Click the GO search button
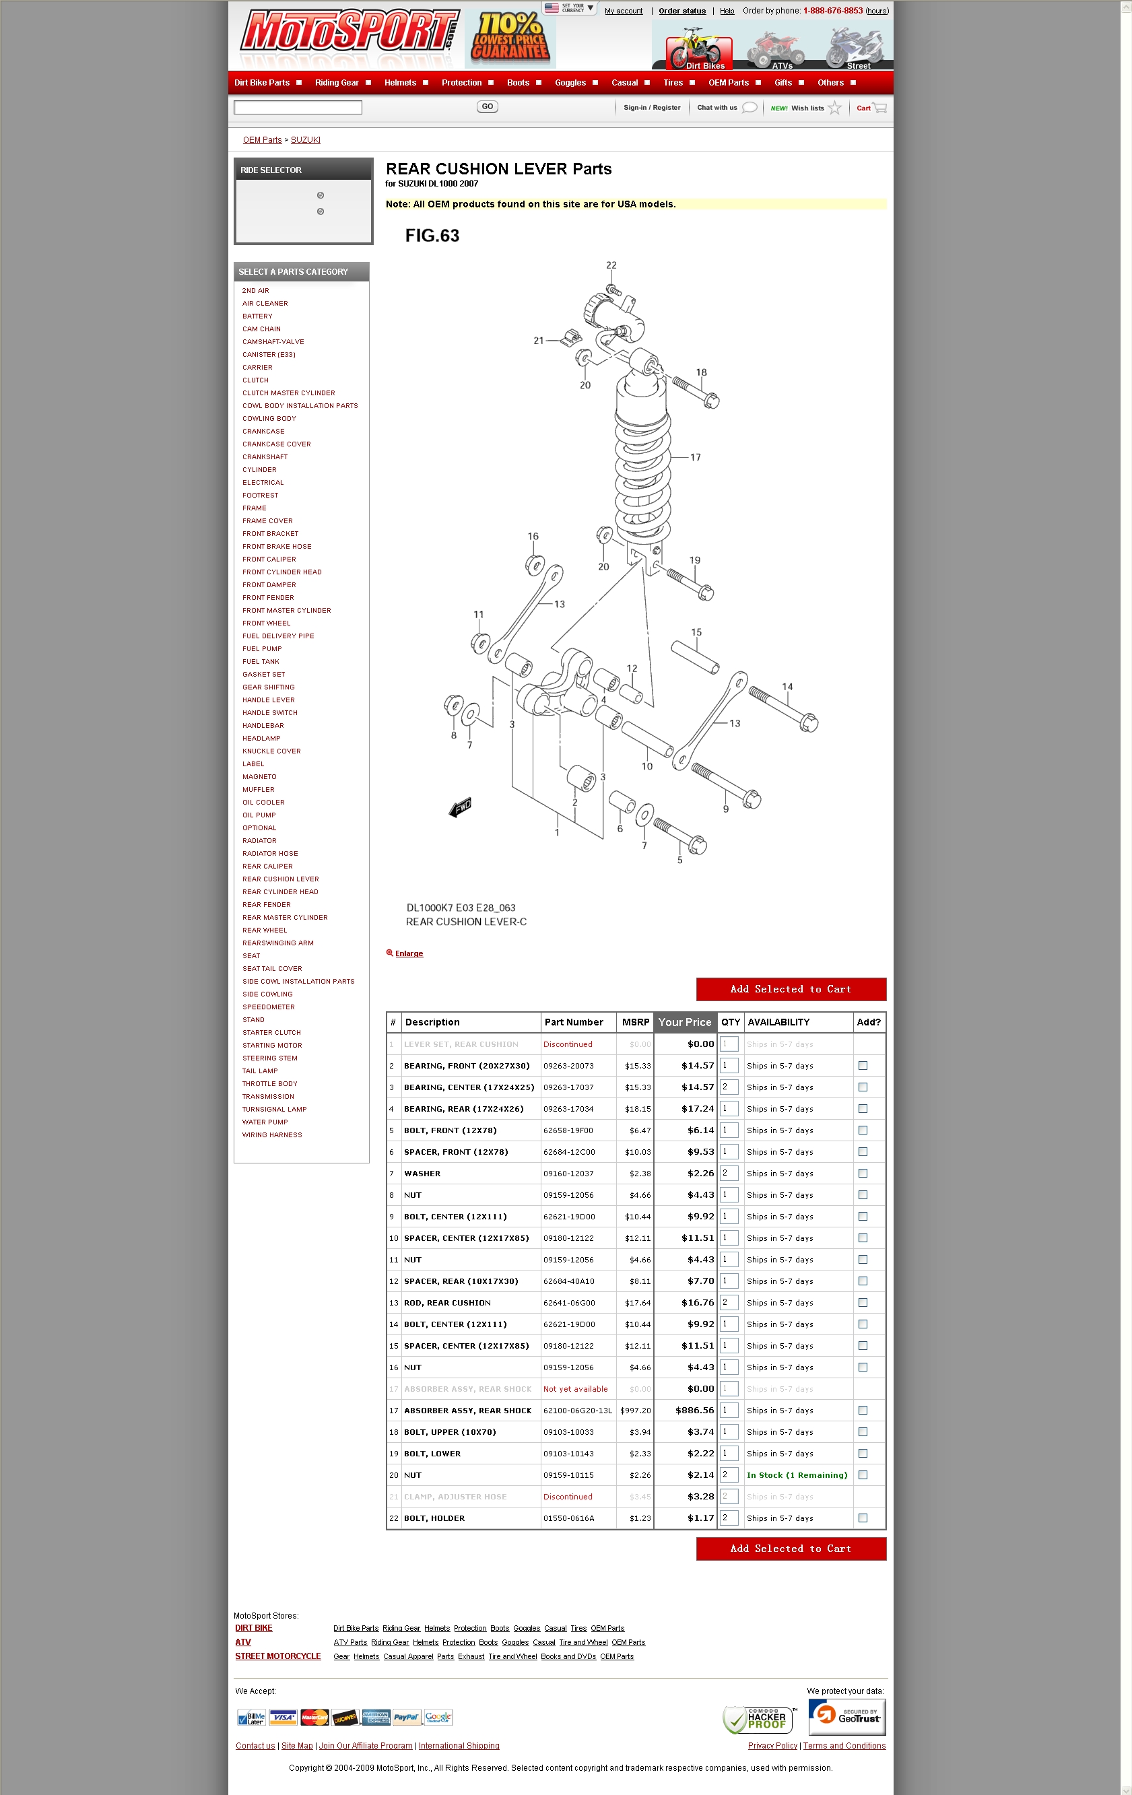This screenshot has width=1132, height=1795. 488,106
